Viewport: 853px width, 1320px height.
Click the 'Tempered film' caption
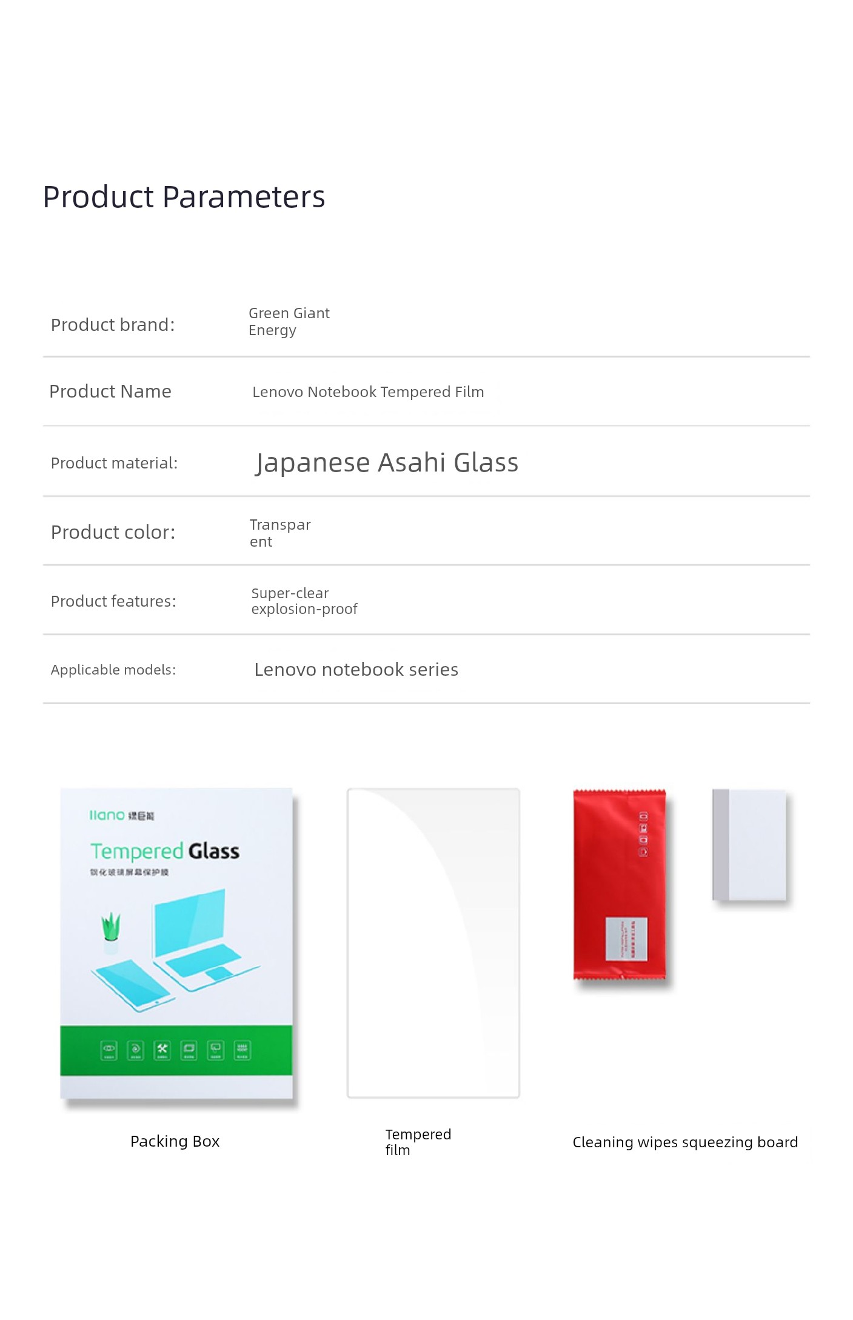tap(418, 1142)
